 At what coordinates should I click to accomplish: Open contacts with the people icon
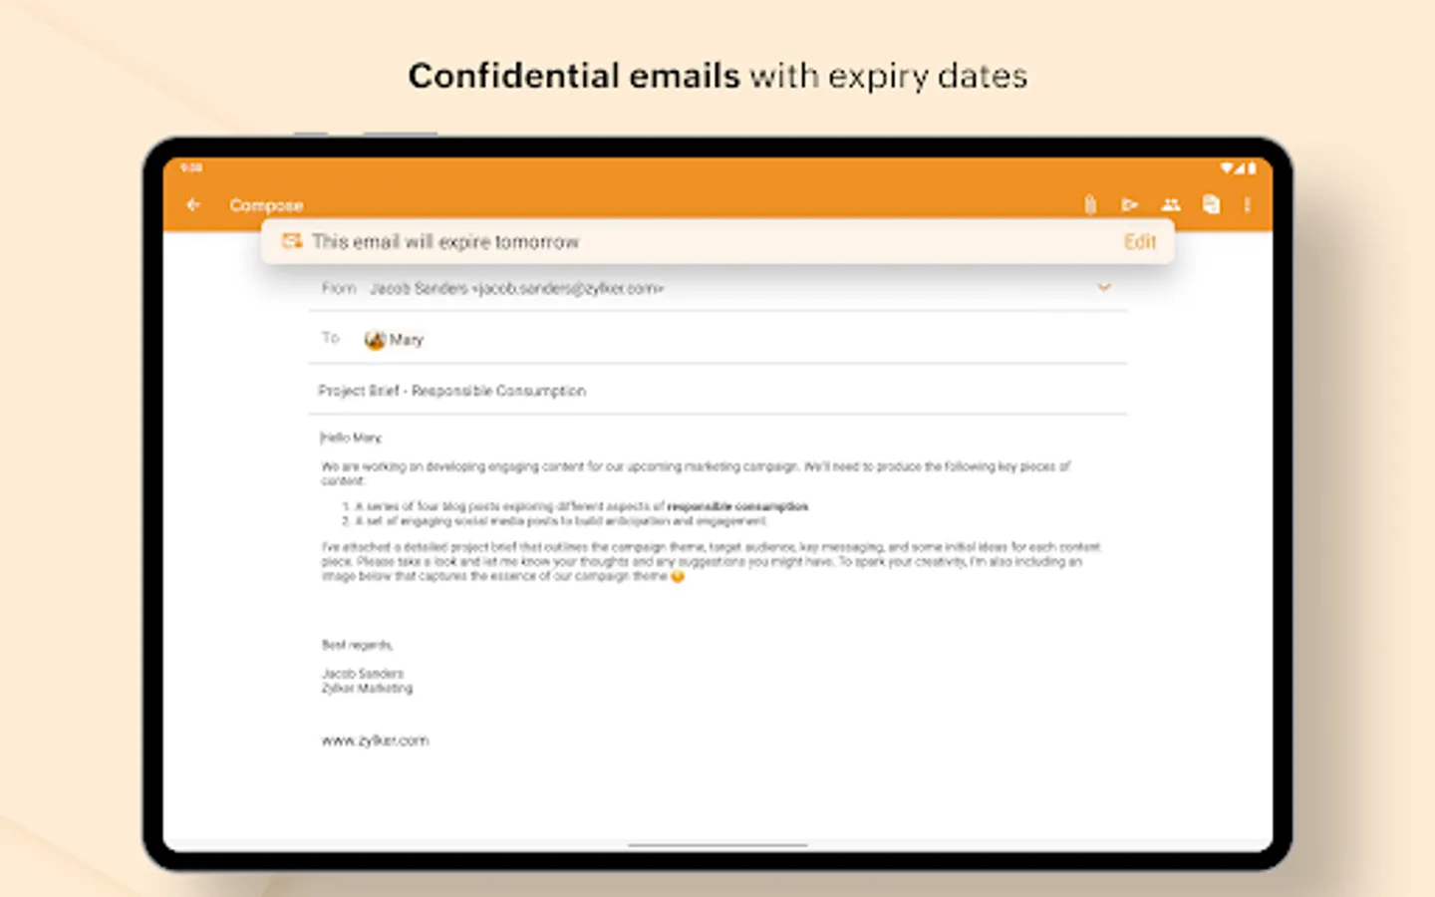[x=1170, y=204]
